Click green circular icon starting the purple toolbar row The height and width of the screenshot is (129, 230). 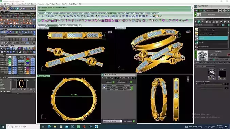pyautogui.click(x=39, y=20)
